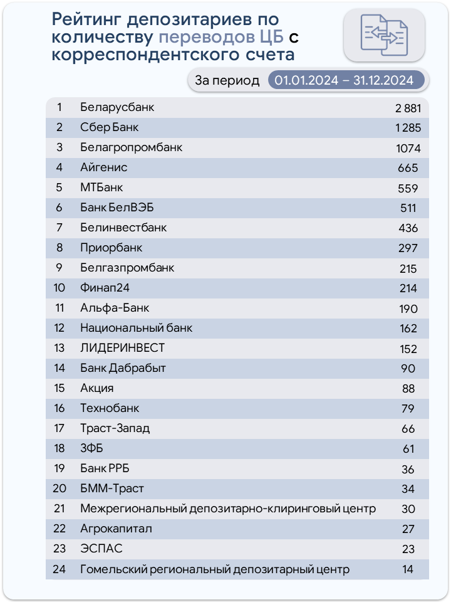
Task: Click the value 214
Action: (x=408, y=288)
